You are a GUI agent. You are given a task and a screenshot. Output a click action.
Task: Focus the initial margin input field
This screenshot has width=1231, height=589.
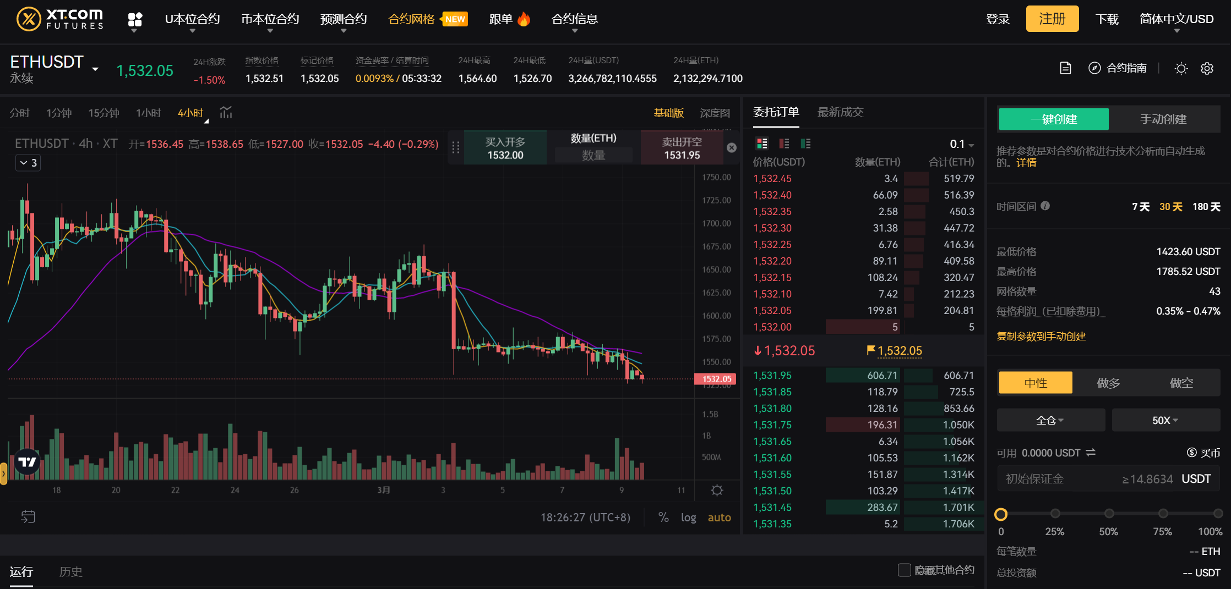click(1108, 478)
